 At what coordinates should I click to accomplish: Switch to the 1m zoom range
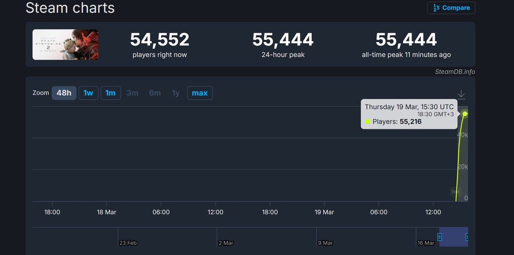click(111, 93)
